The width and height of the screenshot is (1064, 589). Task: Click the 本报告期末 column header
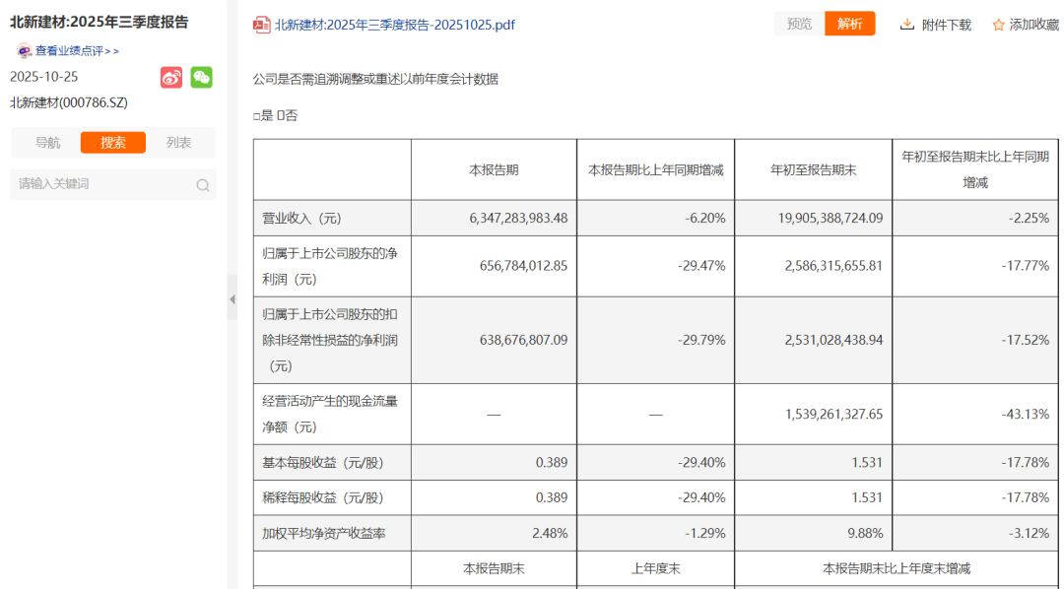point(494,568)
